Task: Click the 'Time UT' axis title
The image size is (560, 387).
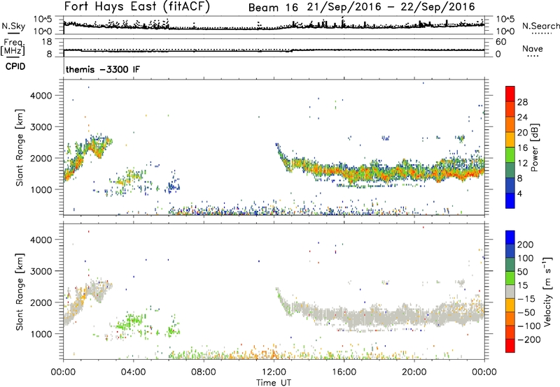Action: click(274, 383)
